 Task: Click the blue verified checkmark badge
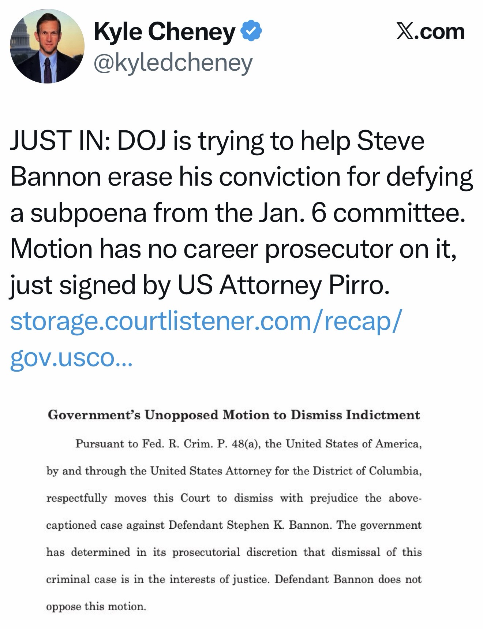(x=251, y=32)
